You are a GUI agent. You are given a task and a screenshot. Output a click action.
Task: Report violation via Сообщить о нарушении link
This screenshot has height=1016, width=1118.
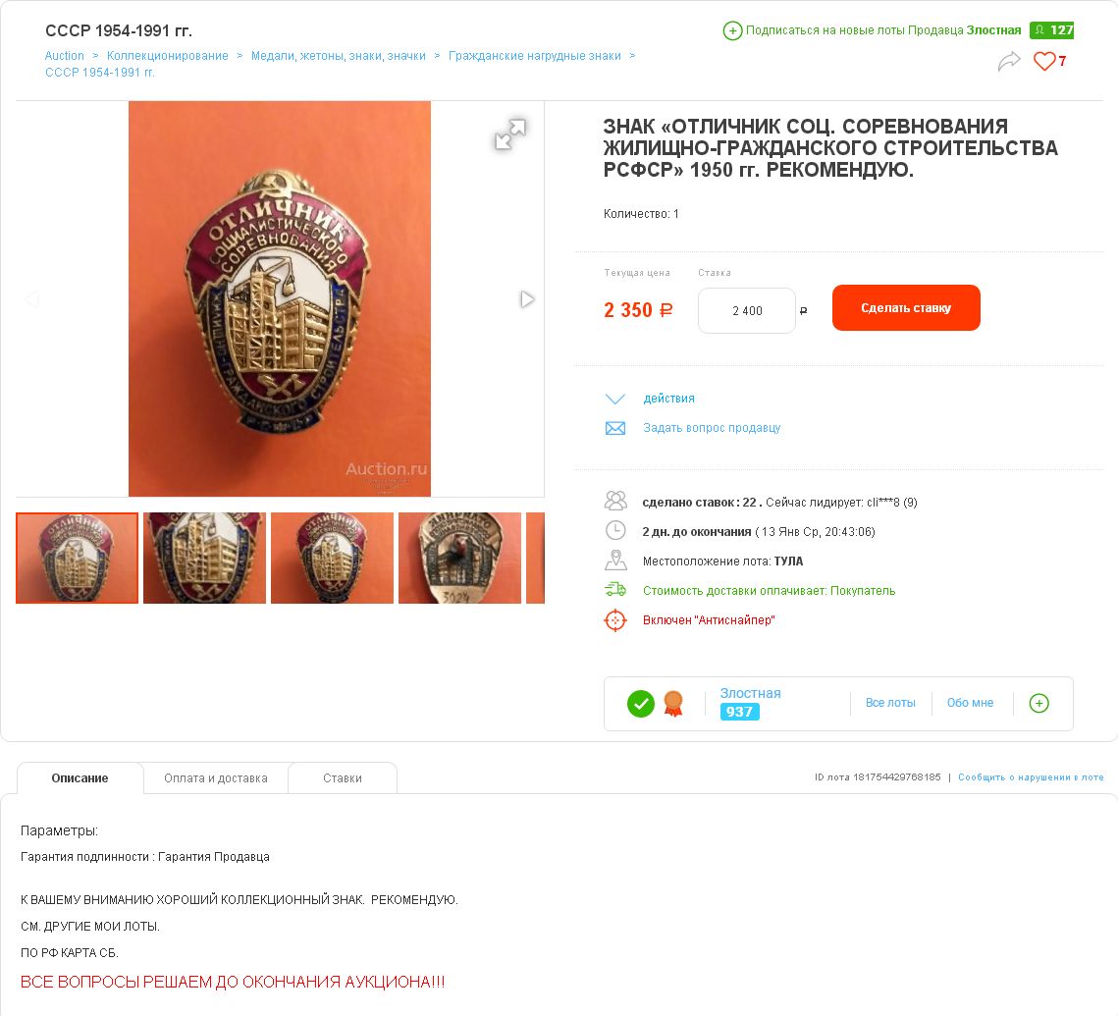(1031, 777)
